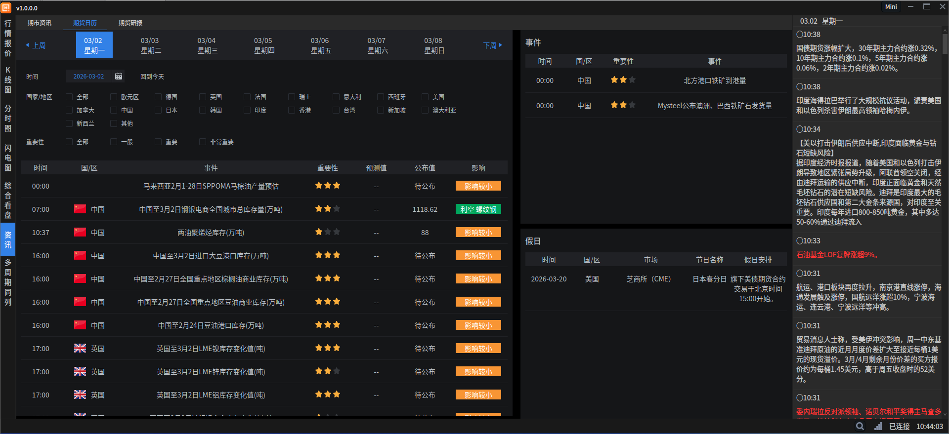Open red headline 石油基金LOF复牌涨超9%
The image size is (949, 434).
[837, 255]
